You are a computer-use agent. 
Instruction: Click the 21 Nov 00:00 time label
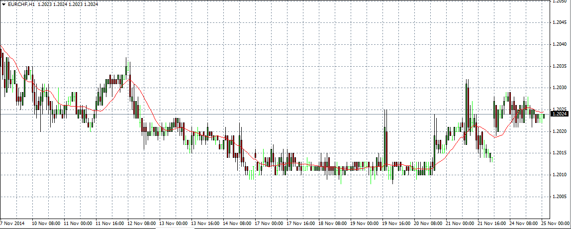[460, 223]
